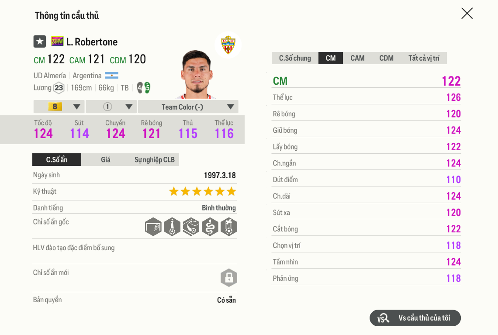Click the UD Almería club crest
This screenshot has width=498, height=335.
pos(228,45)
